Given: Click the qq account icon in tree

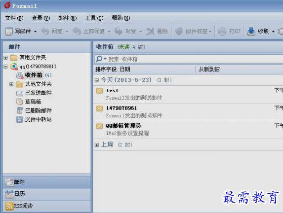Looking at the screenshot, I should pyautogui.click(x=14, y=66).
